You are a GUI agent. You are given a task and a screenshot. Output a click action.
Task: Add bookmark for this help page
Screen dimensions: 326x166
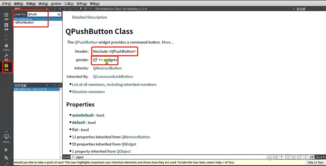80,9
